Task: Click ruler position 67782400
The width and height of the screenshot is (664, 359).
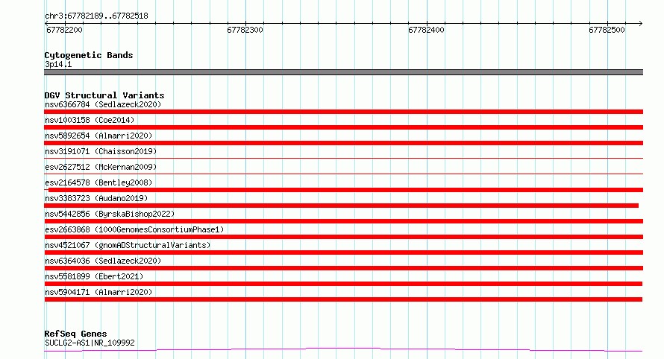Action: pos(426,30)
